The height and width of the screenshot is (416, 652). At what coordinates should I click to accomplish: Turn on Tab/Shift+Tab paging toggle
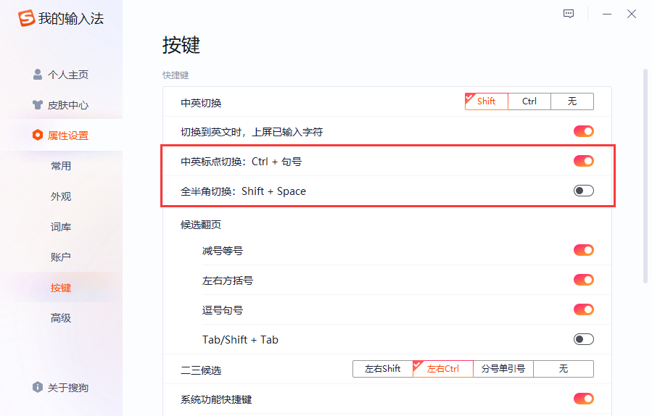point(583,339)
